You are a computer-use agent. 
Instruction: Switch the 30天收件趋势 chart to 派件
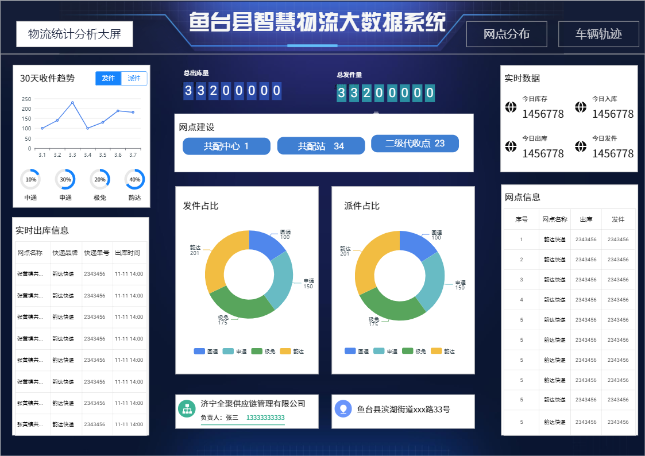tap(134, 79)
